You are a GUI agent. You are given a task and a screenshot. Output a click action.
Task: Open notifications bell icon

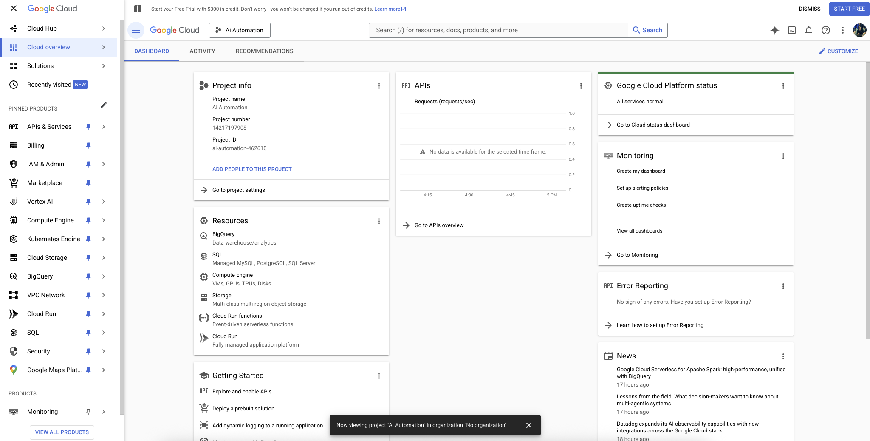tap(809, 30)
